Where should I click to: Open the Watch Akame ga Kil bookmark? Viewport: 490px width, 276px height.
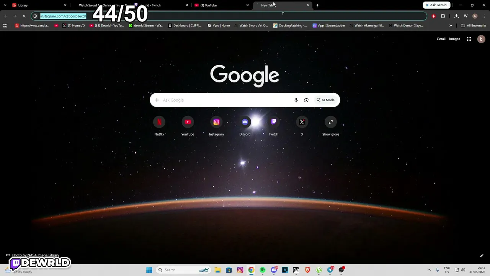(367, 26)
